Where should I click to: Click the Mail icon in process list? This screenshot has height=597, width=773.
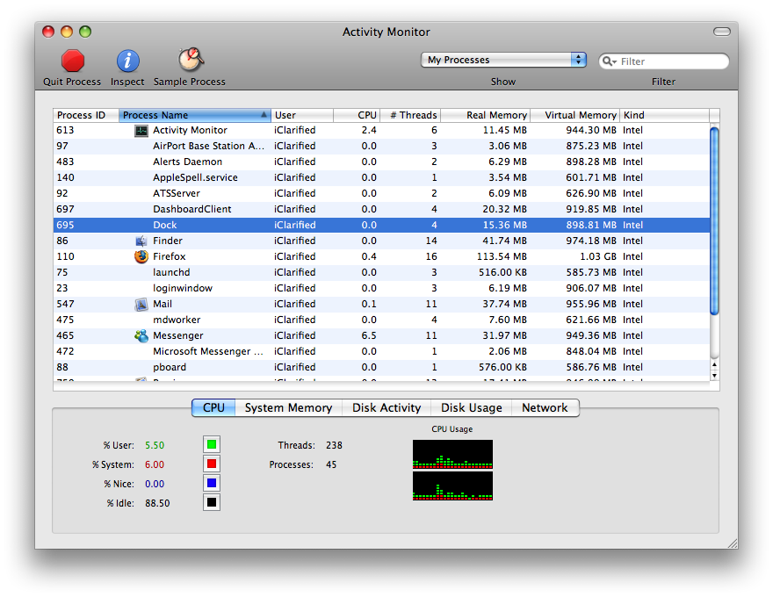(141, 304)
